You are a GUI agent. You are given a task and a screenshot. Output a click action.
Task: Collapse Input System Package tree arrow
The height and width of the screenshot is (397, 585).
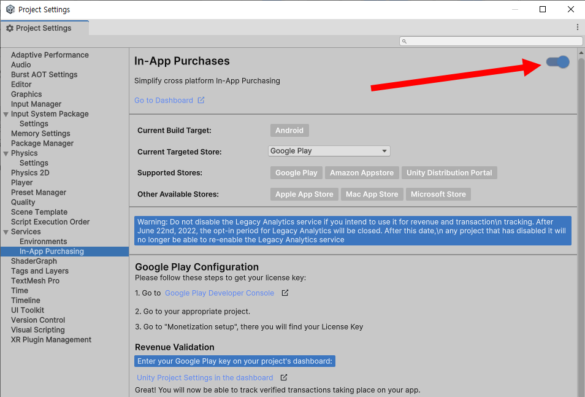click(6, 114)
